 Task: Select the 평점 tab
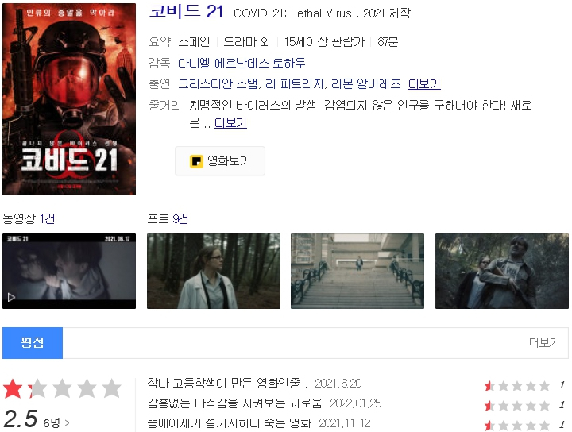33,343
